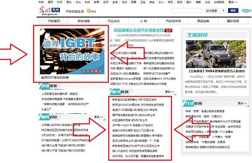Open 经济 in top site menu
252x163 pixels.
pyautogui.click(x=106, y=2)
